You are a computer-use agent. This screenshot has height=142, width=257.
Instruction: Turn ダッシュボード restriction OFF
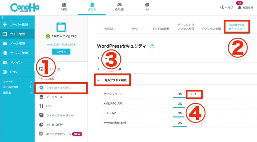point(194,94)
